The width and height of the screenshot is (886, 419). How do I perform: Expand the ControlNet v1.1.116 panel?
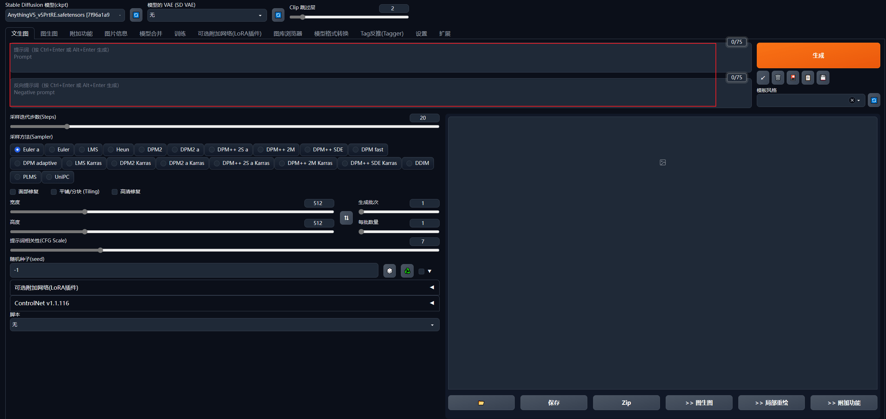click(x=225, y=303)
